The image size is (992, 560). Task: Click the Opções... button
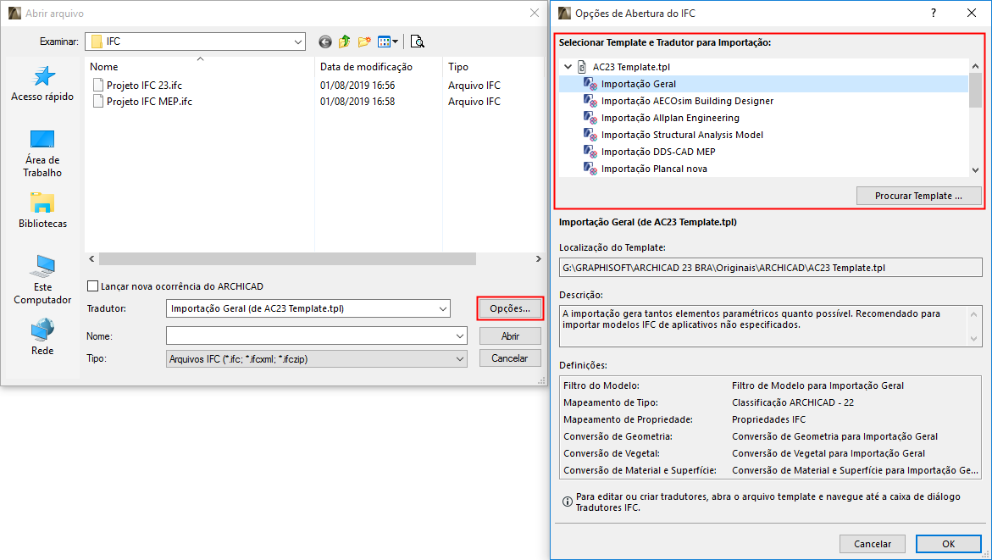510,308
